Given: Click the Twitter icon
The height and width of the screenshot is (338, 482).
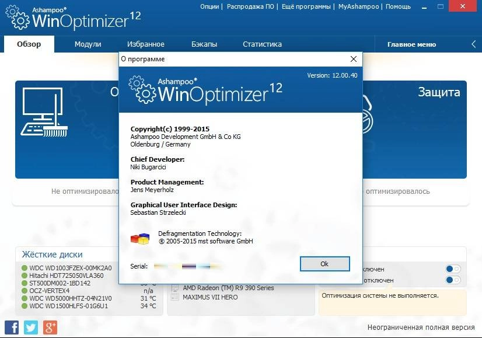Looking at the screenshot, I should 31,327.
